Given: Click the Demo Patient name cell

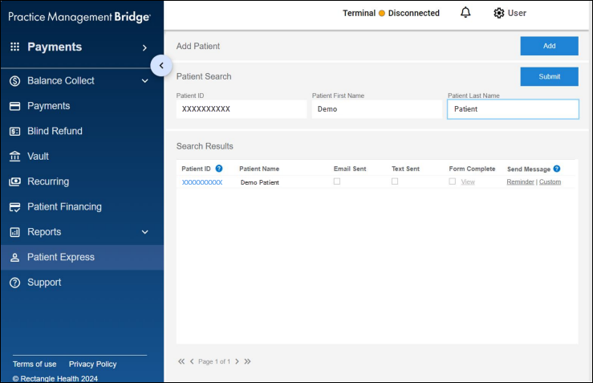Looking at the screenshot, I should [x=260, y=182].
